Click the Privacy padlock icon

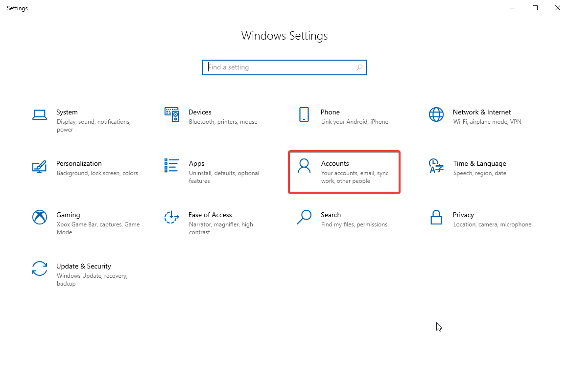tap(436, 217)
